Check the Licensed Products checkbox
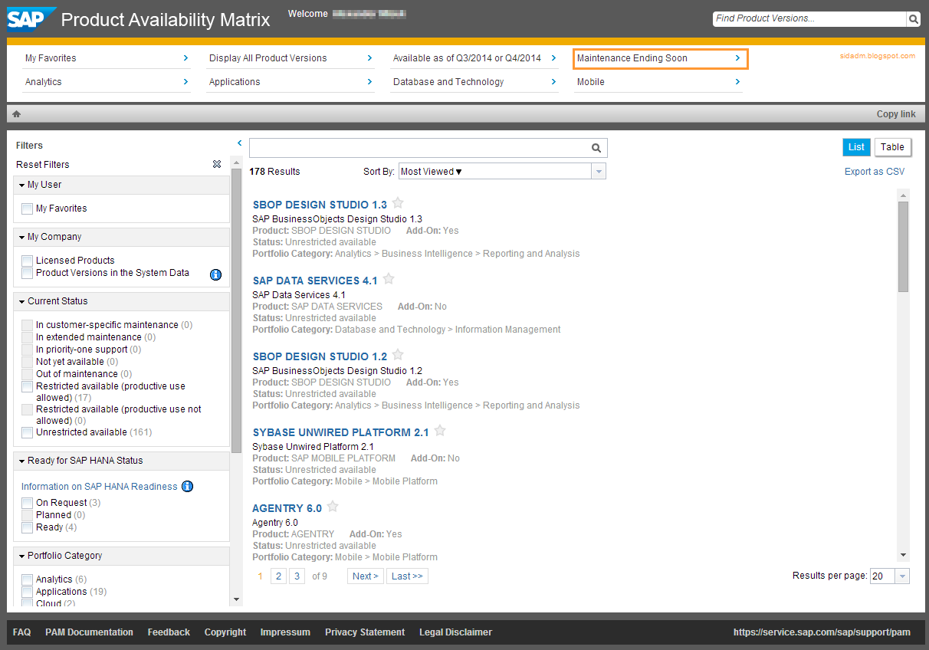 pyautogui.click(x=27, y=260)
